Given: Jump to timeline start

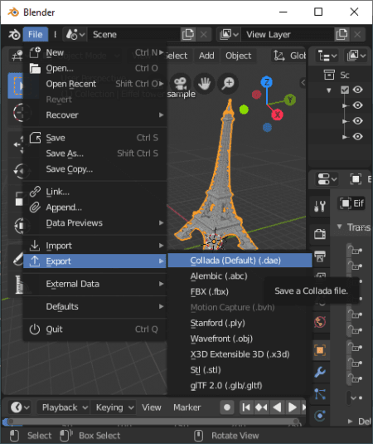Looking at the screenshot, I should pos(246,407).
